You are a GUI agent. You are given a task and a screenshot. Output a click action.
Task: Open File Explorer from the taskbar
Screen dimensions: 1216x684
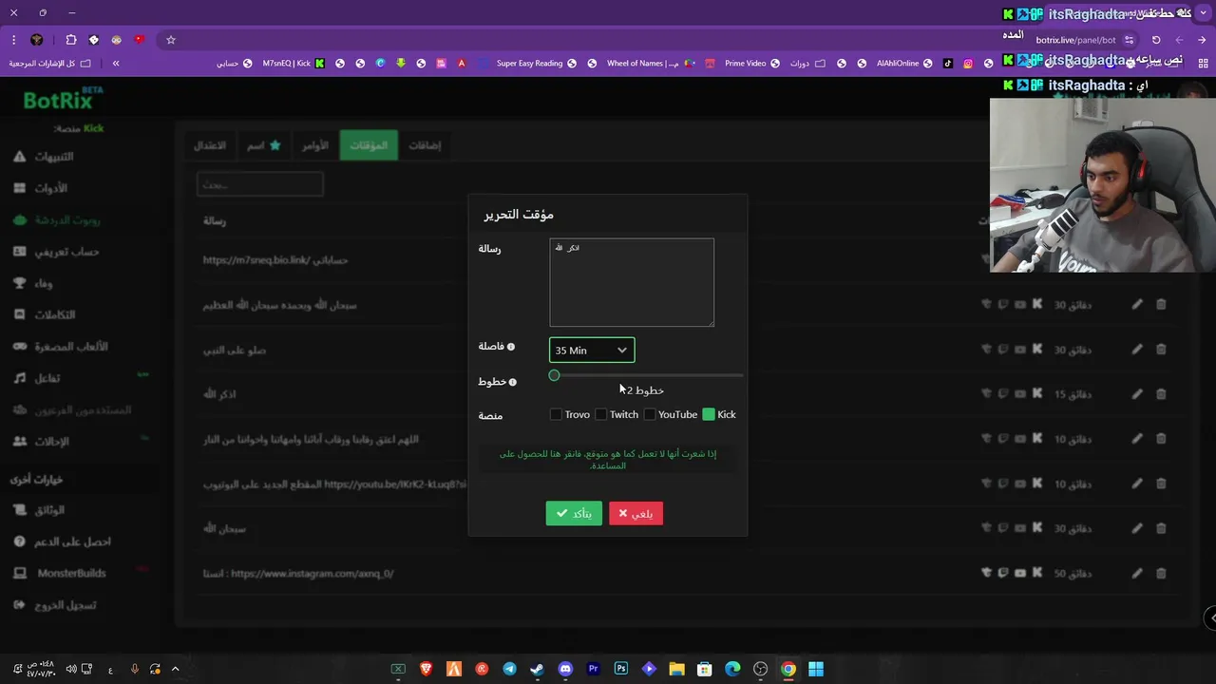coord(676,669)
